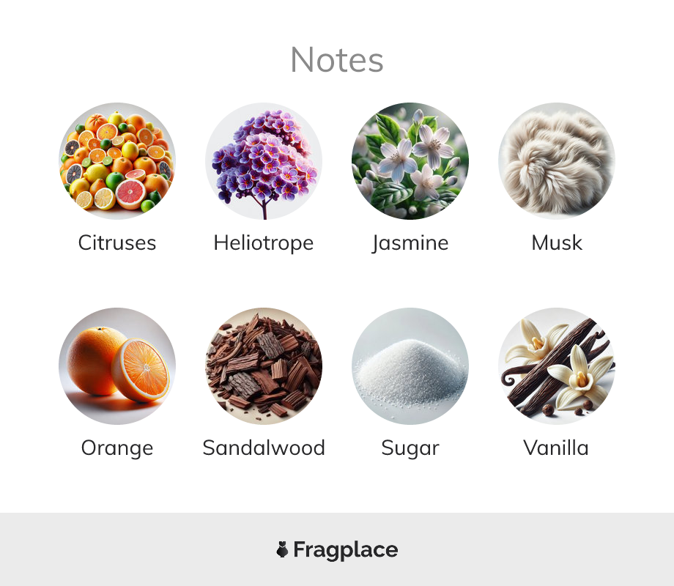Select the Heliotrope text label

coord(264,243)
